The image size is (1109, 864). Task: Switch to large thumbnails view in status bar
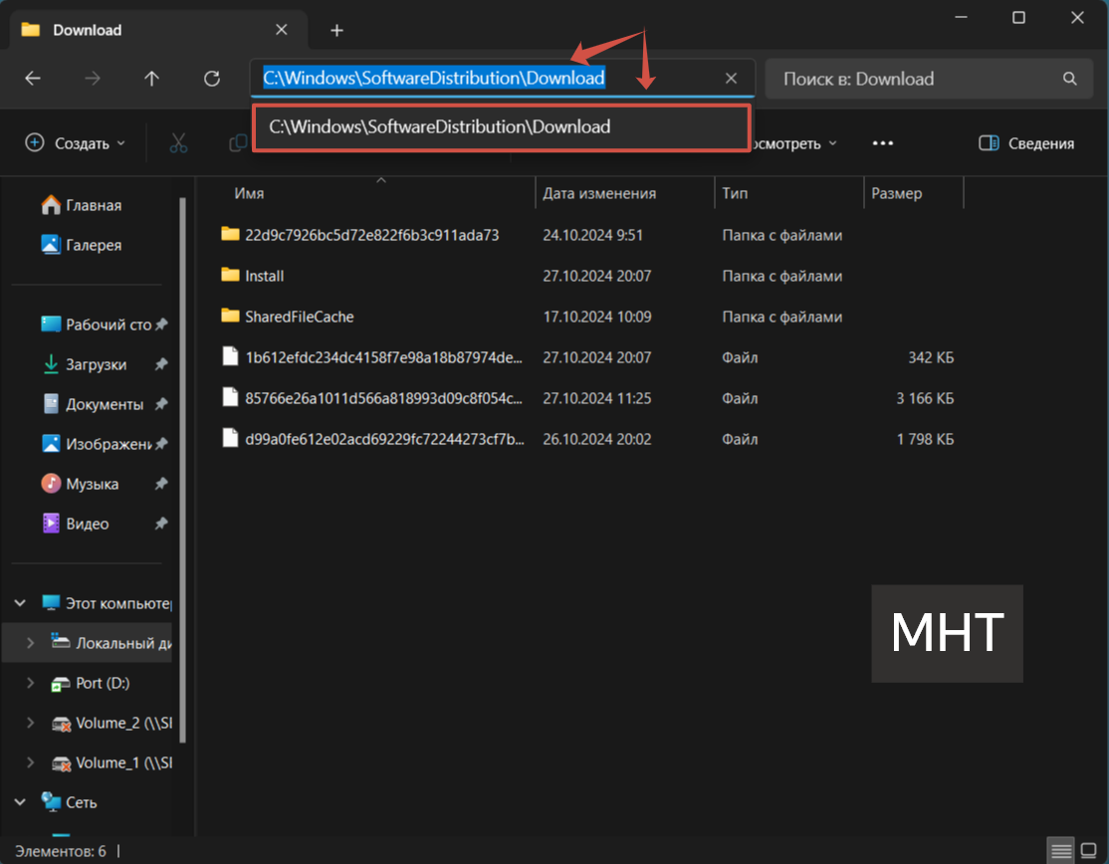tap(1089, 851)
